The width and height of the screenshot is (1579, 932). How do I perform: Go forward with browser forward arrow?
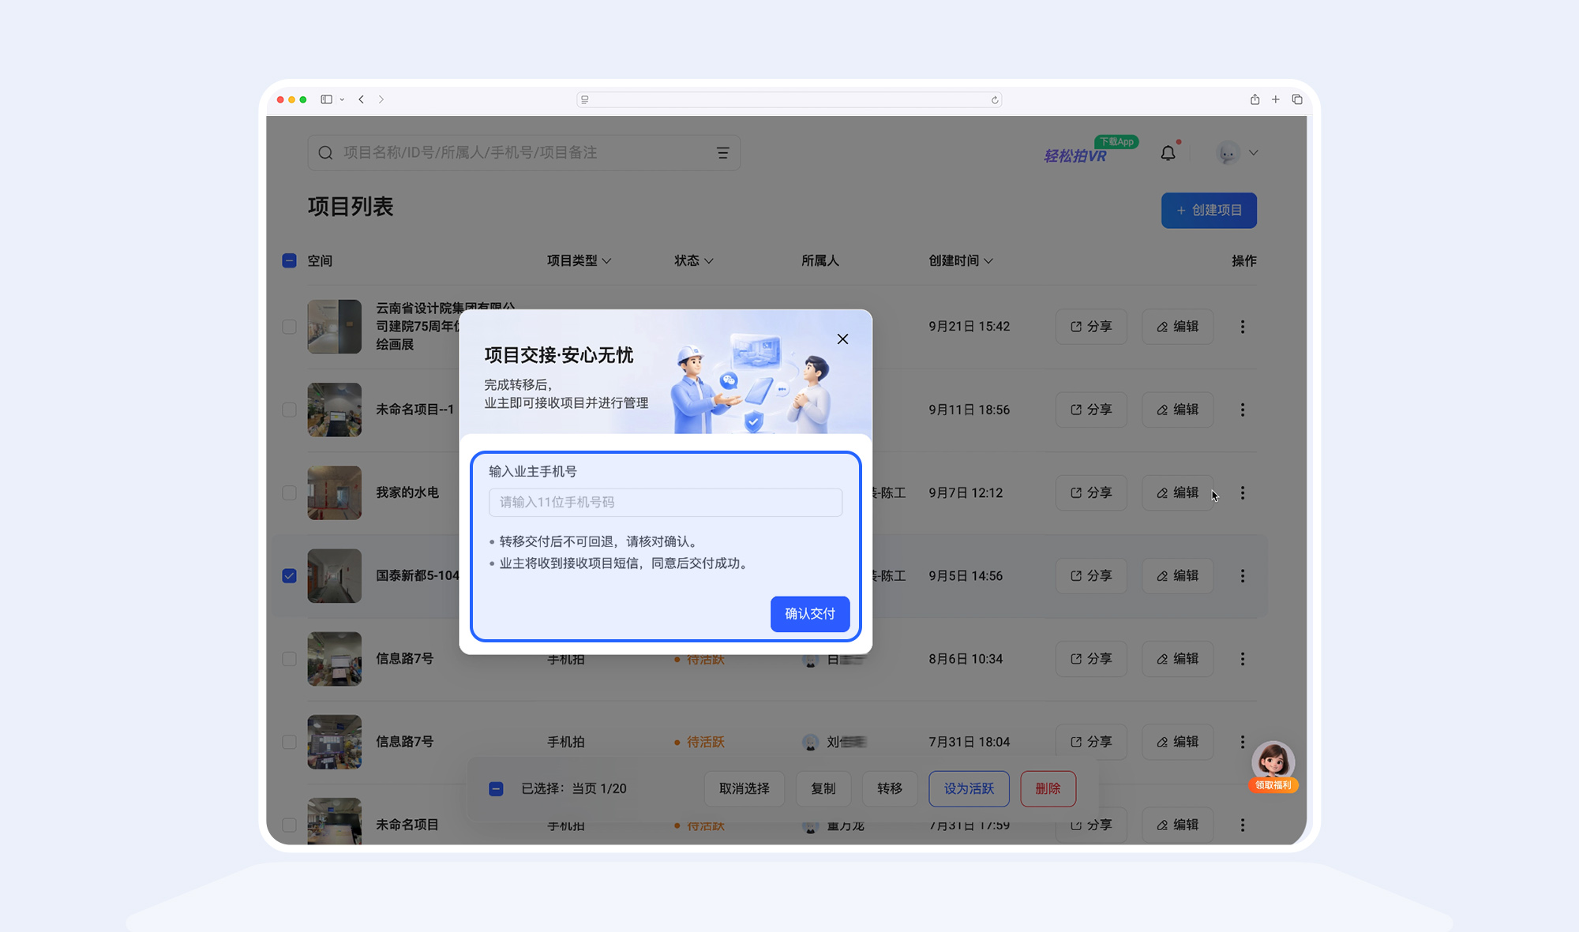381,99
